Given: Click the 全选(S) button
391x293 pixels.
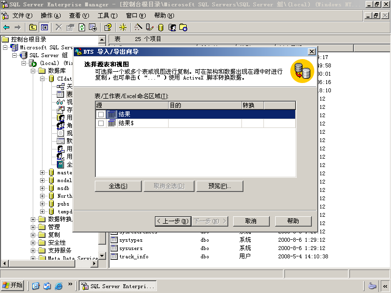Looking at the screenshot, I should pos(118,186).
